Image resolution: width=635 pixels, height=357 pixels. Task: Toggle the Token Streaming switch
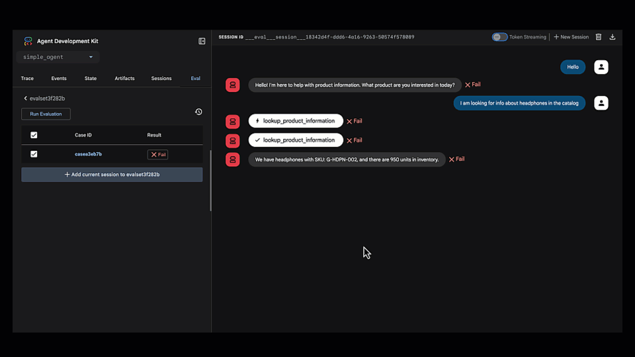[499, 37]
